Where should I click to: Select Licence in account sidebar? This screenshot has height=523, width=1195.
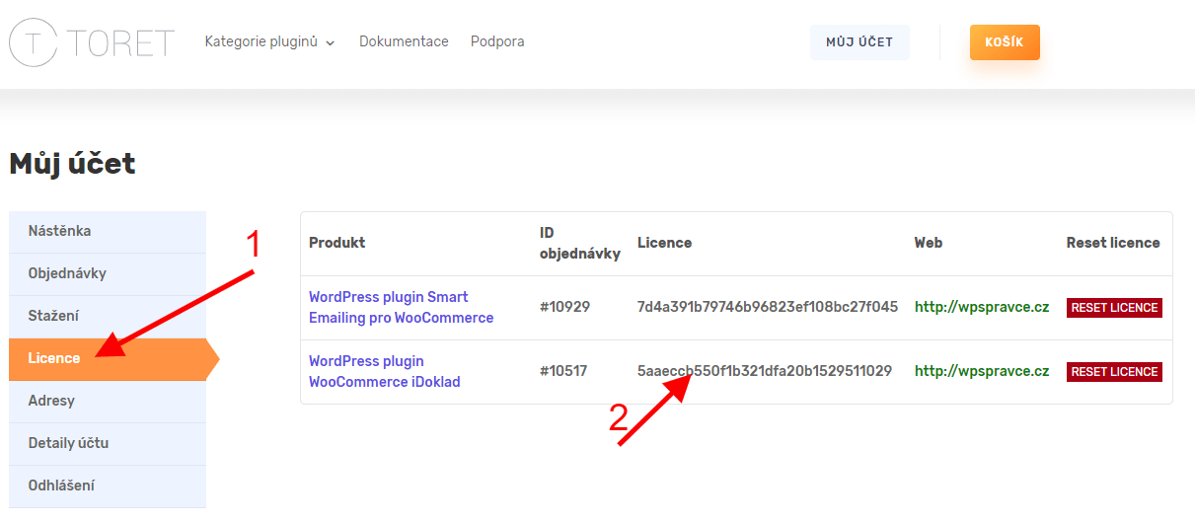tap(108, 358)
